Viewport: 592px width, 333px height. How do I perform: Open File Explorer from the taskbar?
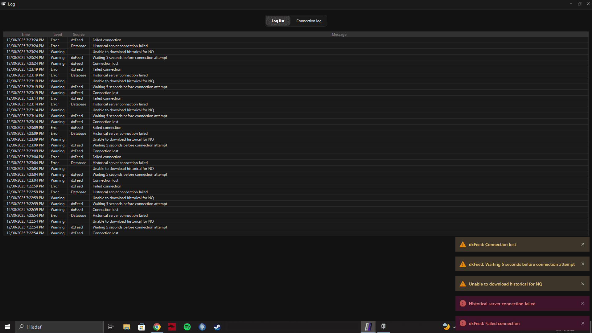[127, 327]
